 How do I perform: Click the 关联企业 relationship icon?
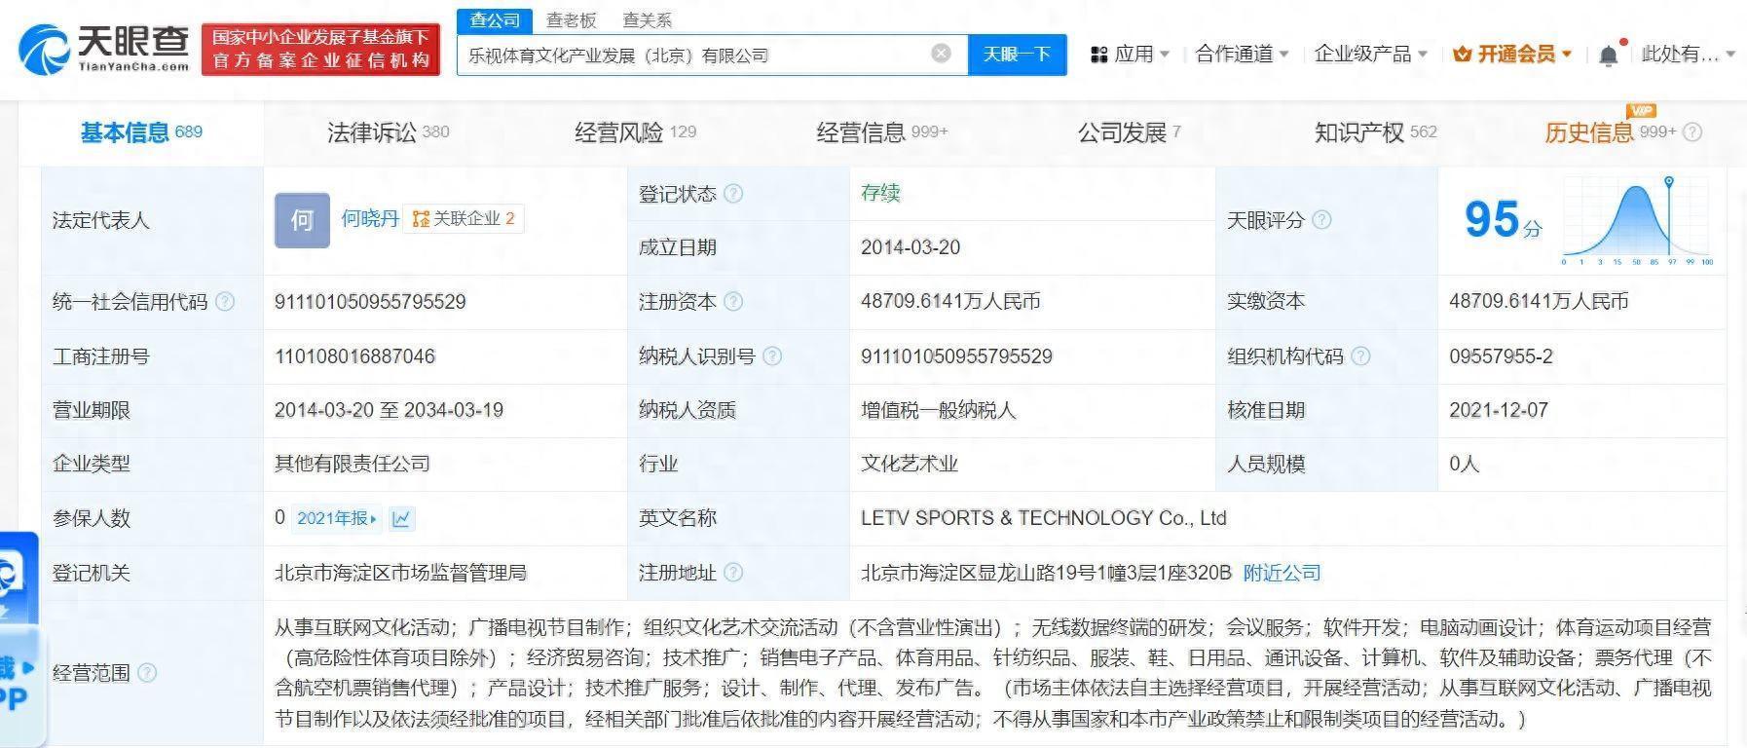tap(421, 219)
